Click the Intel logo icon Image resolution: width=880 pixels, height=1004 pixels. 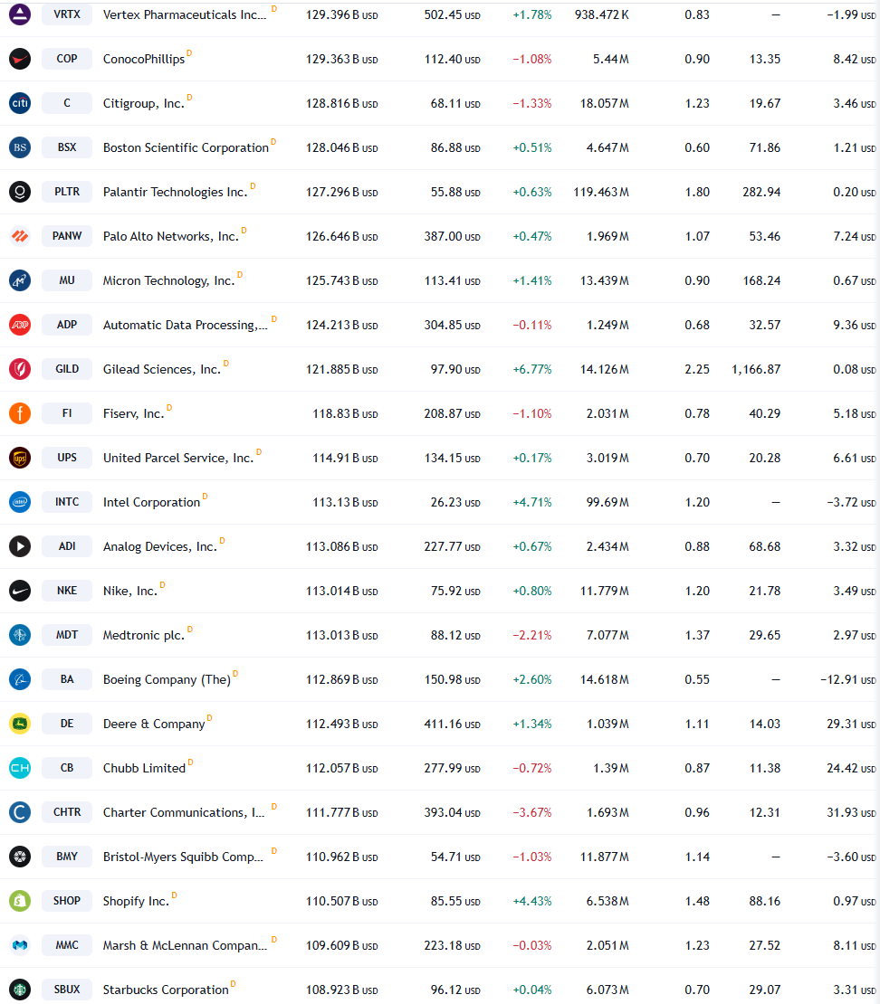(20, 501)
